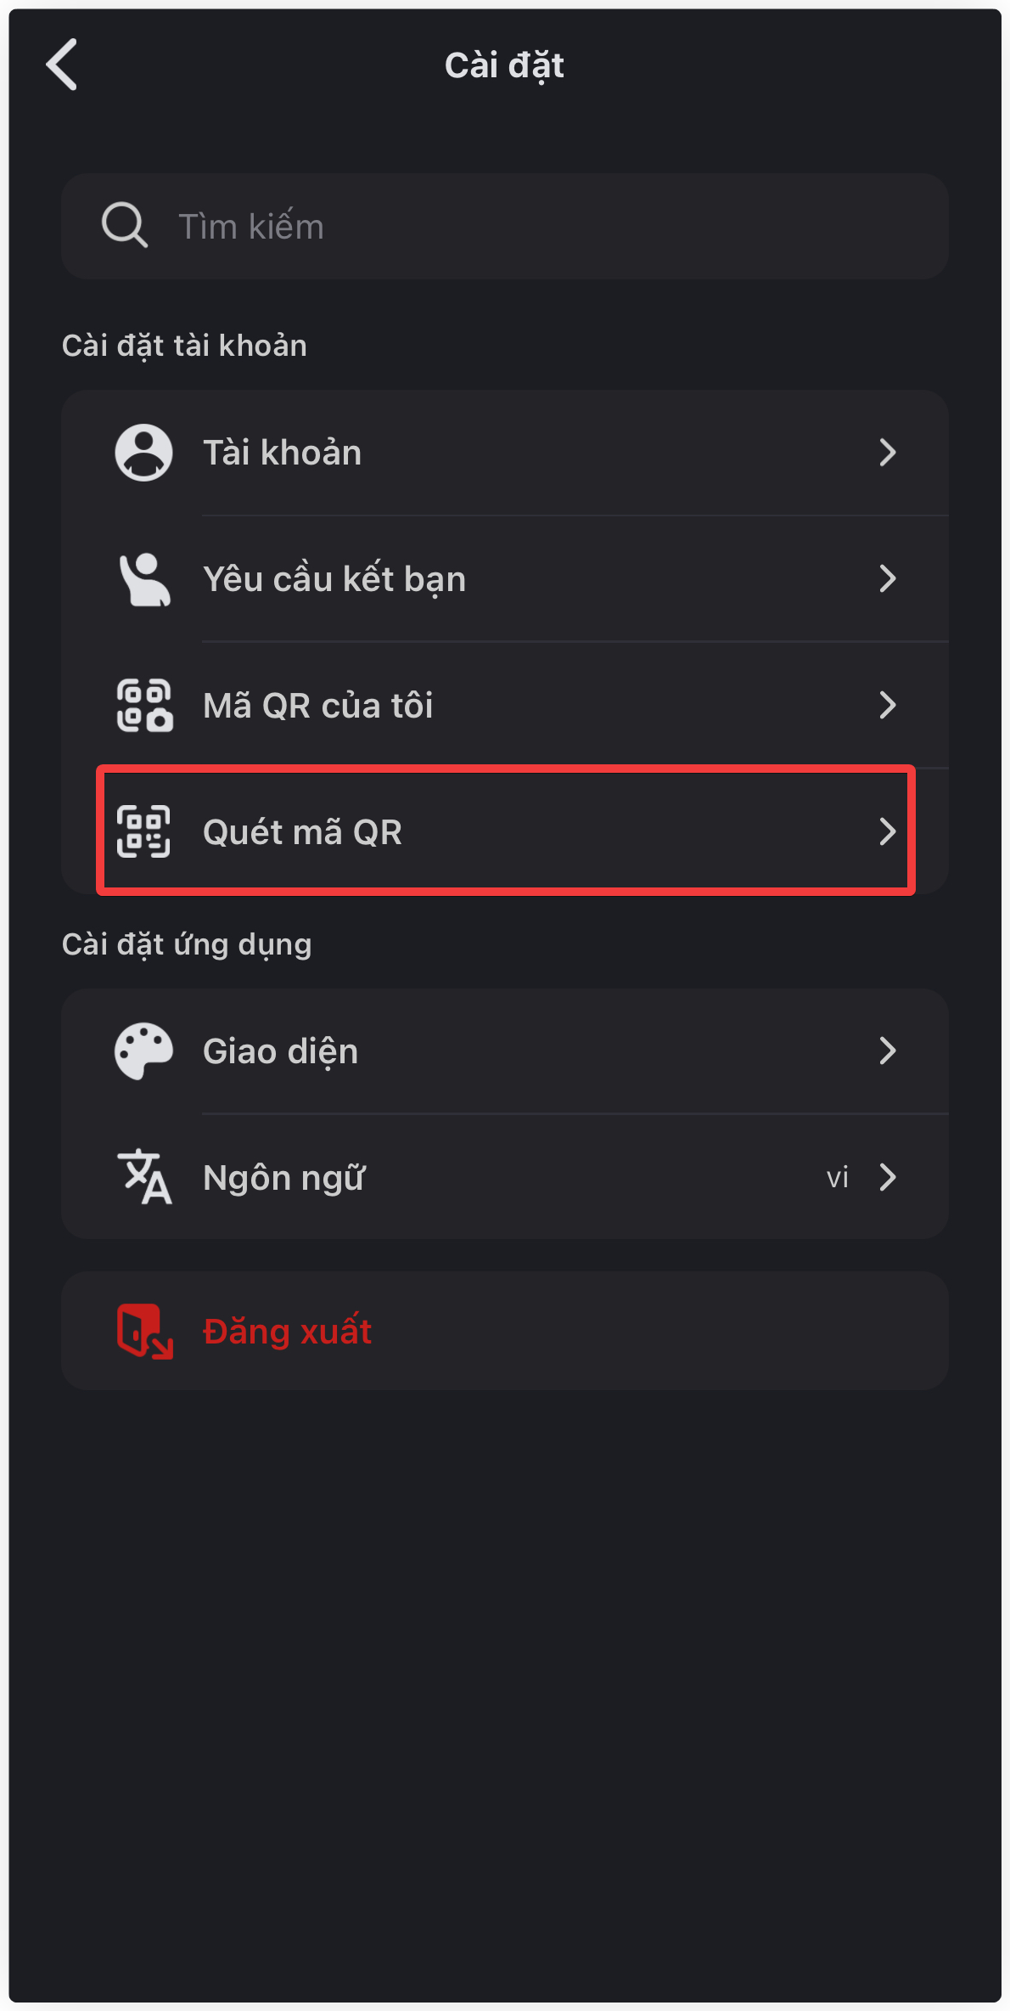Open the chevron beside Yêu cầu kết bạn

click(887, 579)
